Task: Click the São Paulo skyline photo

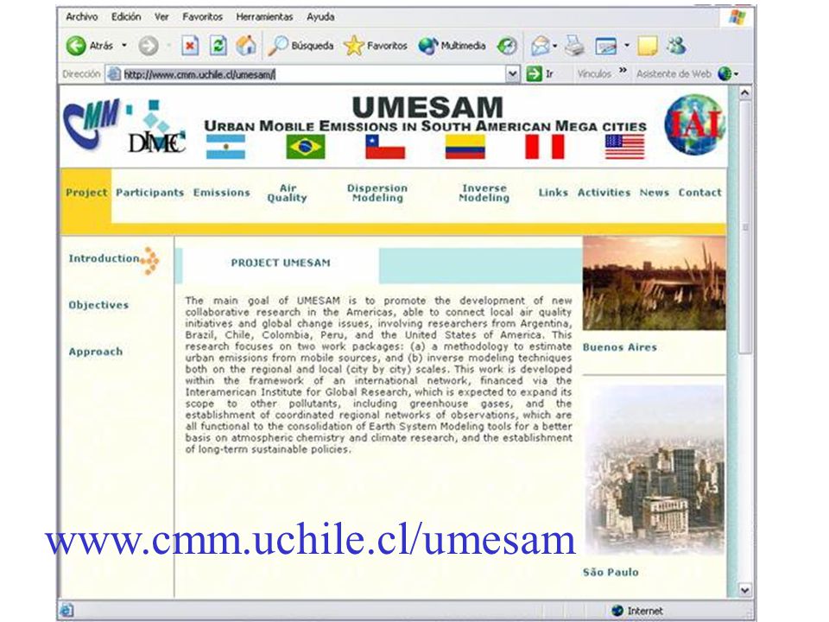Action: click(655, 470)
